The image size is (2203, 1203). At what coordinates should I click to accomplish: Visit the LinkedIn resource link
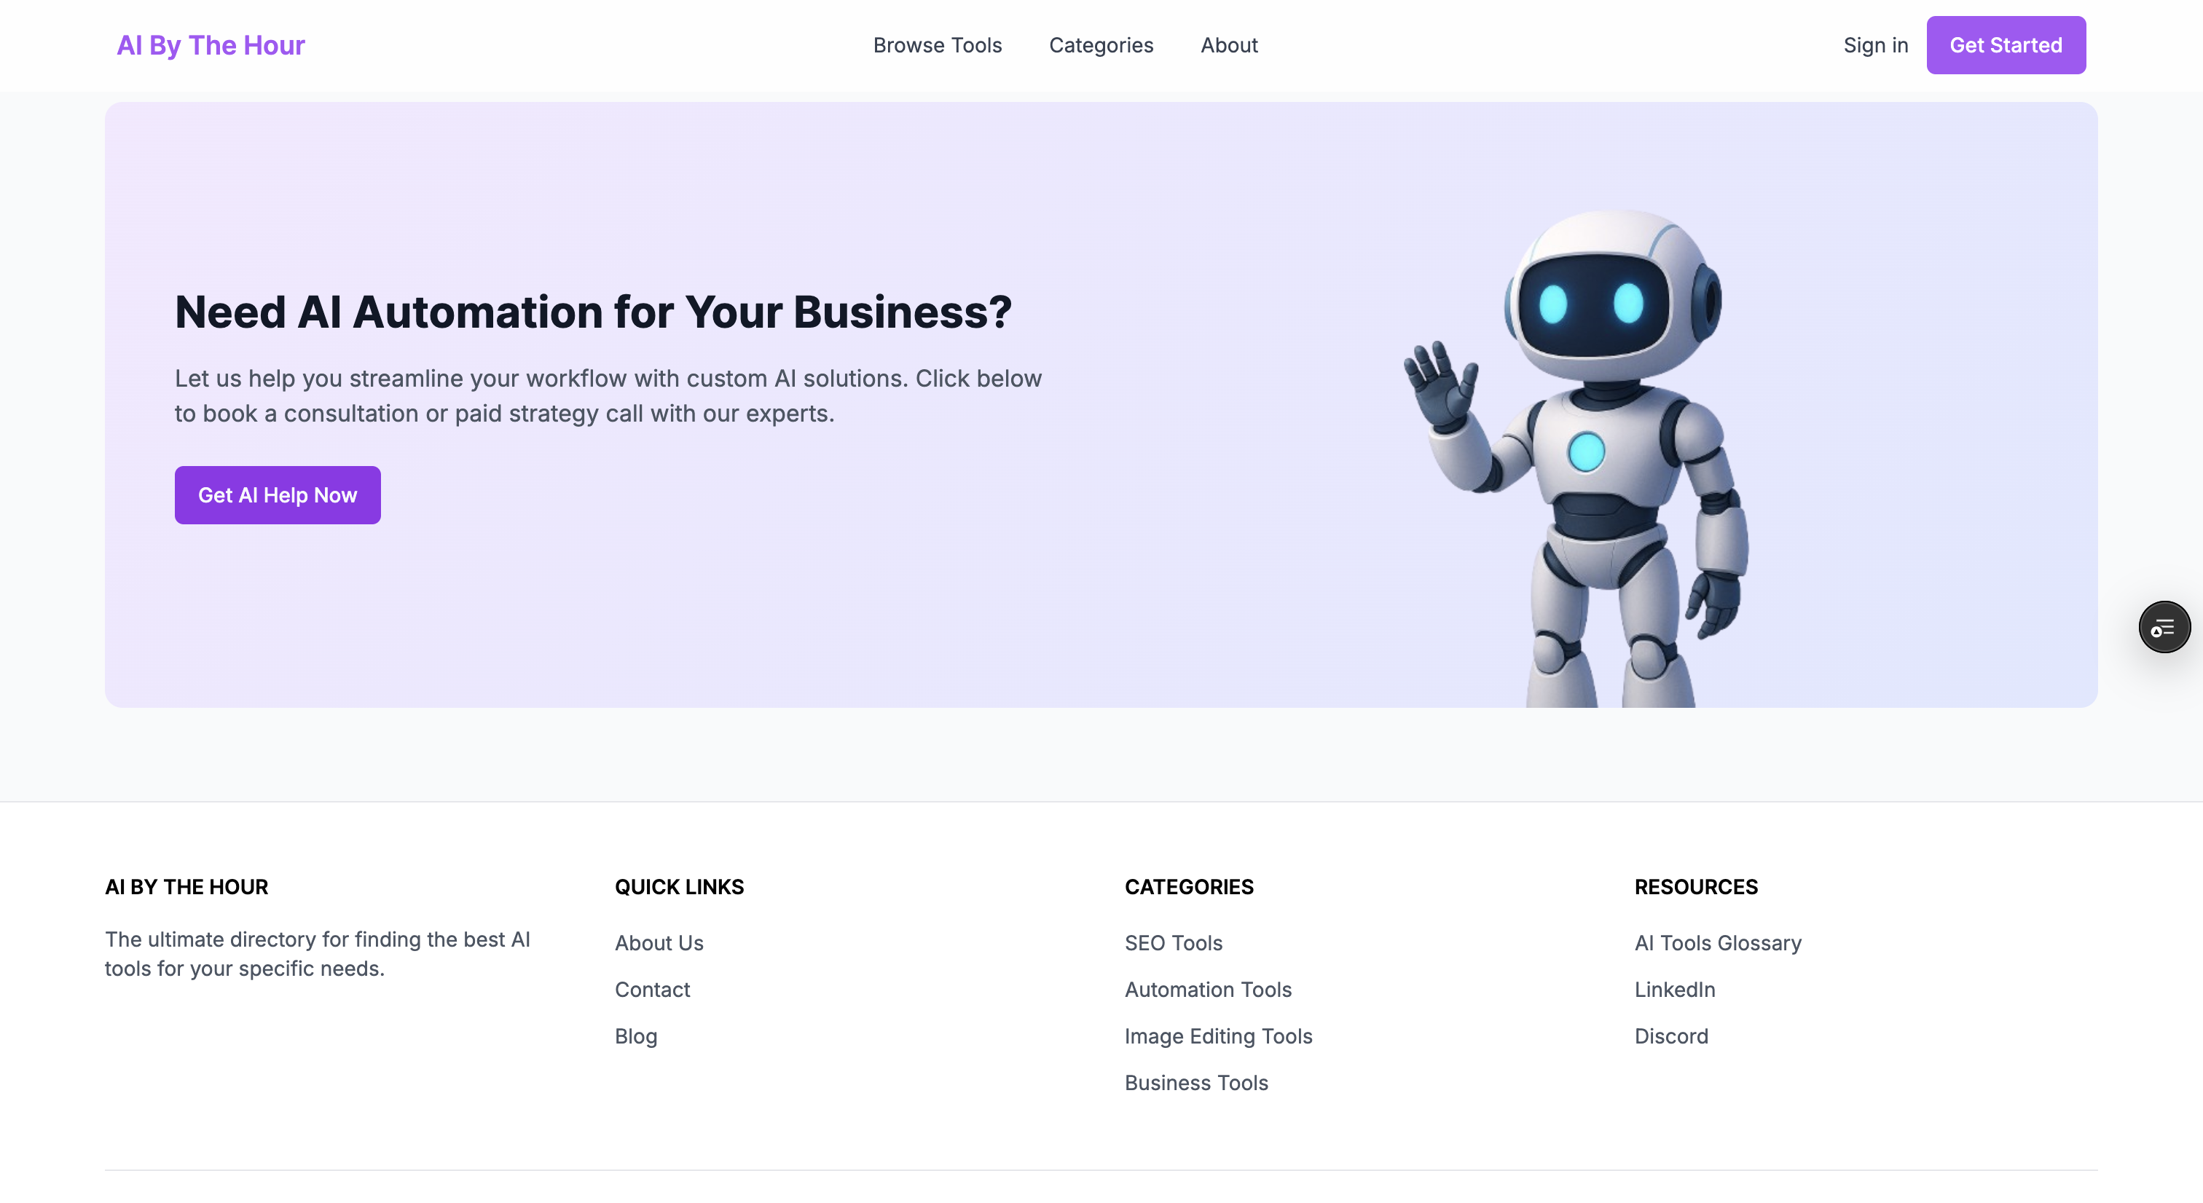(1673, 989)
